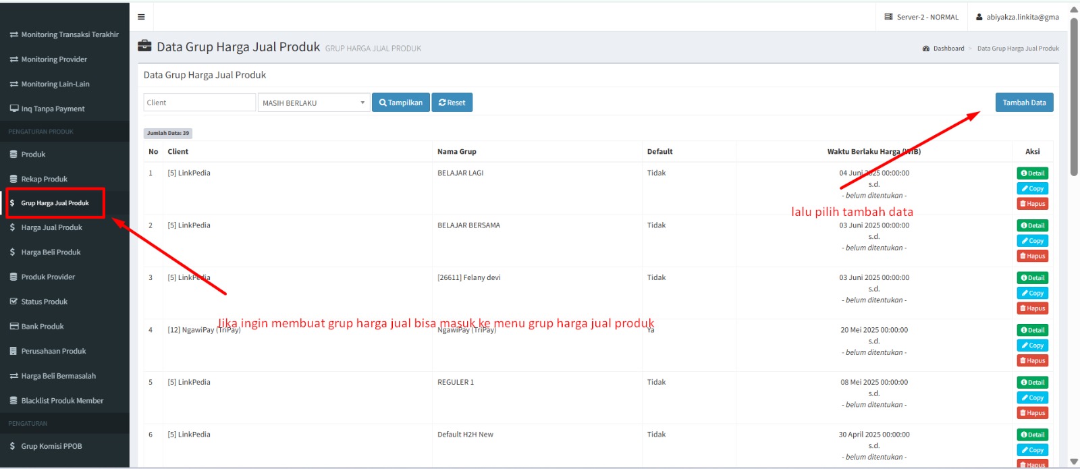
Task: Open the MASIH BERLAKU status dropdown
Action: (314, 103)
